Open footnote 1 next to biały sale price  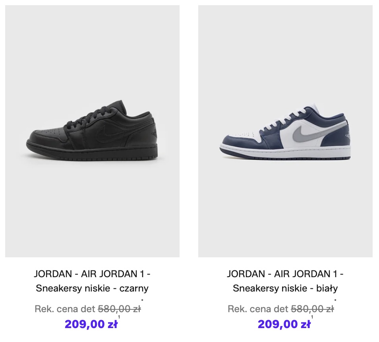tap(312, 317)
